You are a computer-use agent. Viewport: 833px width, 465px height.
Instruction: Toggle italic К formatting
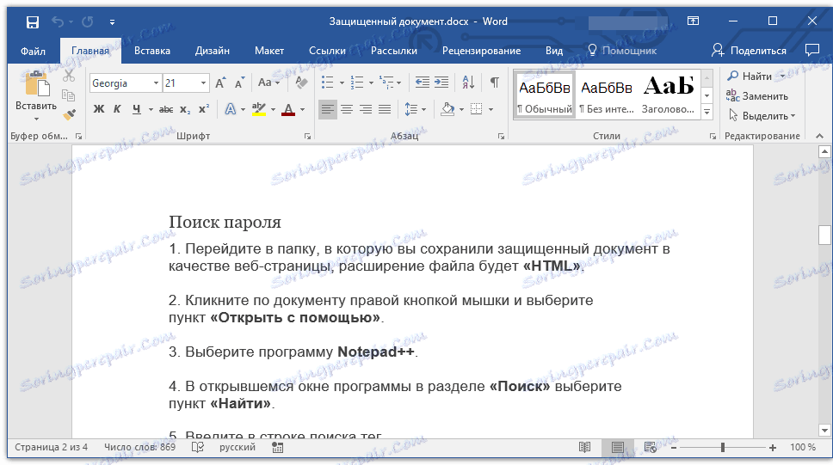click(x=117, y=109)
